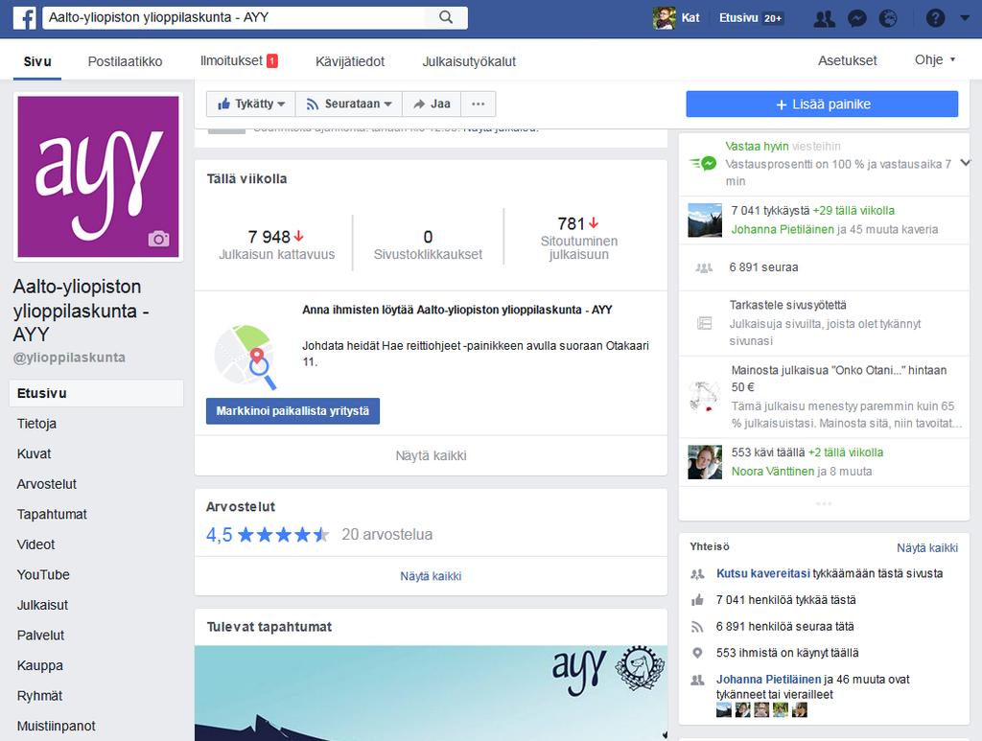Click friends icon beside Johanna Pietiläinen ja 46 muuta

pos(697,680)
